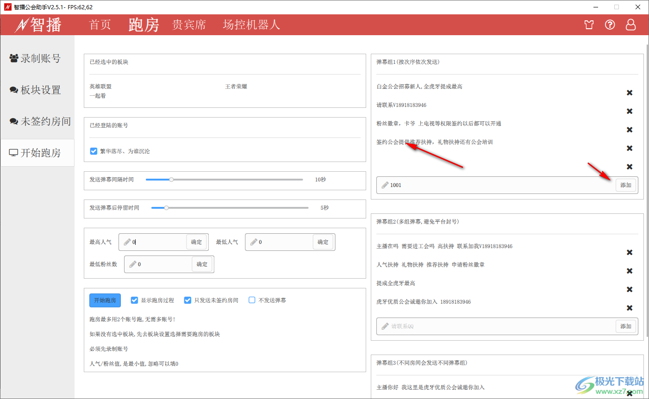649x399 pixels.
Task: Click the 智播 logo in header
Action: coord(38,25)
